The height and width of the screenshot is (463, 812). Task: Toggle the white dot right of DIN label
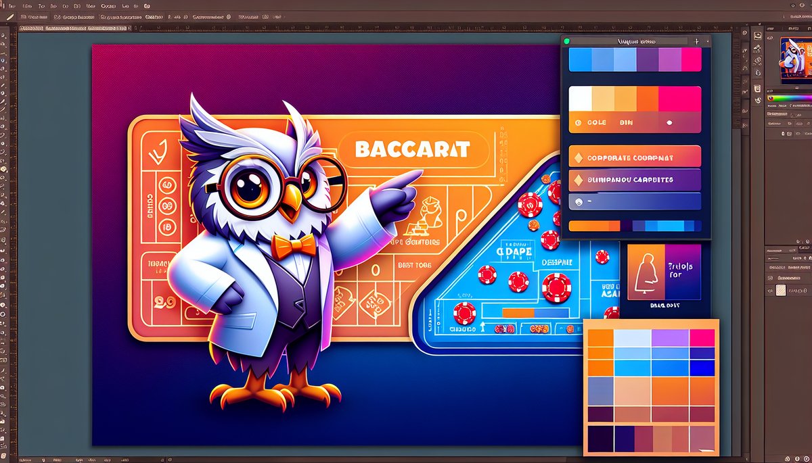tap(669, 123)
